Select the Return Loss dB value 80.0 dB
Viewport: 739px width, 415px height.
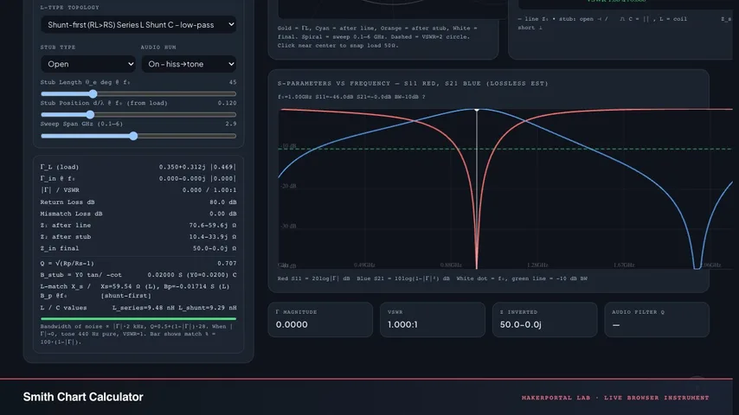point(223,202)
